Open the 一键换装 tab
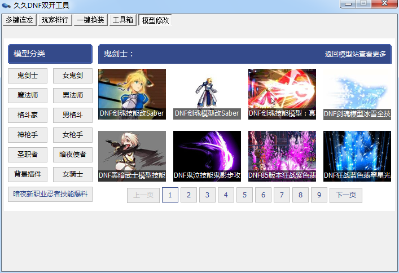The width and height of the screenshot is (399, 273). [91, 20]
